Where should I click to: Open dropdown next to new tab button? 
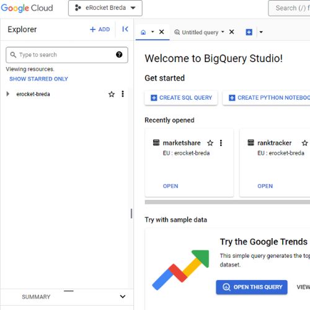pyautogui.click(x=261, y=32)
